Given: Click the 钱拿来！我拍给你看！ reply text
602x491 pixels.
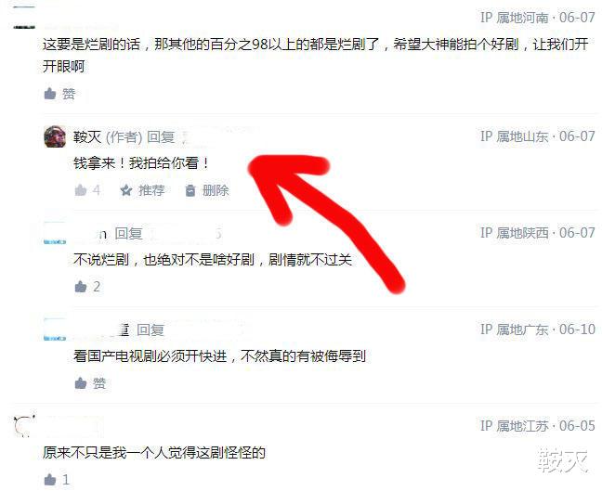Looking at the screenshot, I should (x=141, y=163).
